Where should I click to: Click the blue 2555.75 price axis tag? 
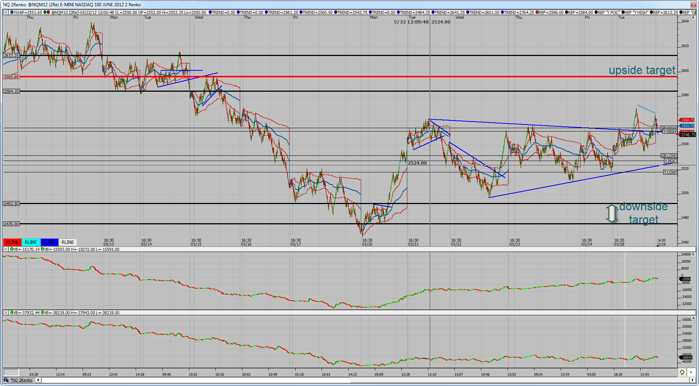(x=687, y=126)
